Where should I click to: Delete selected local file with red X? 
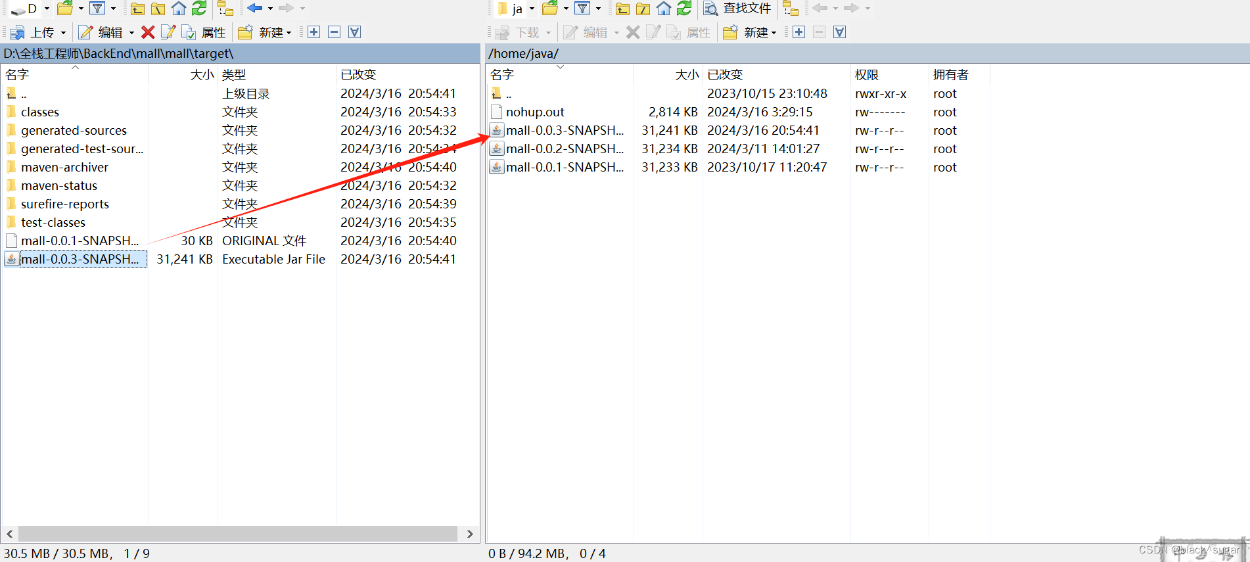pyautogui.click(x=148, y=32)
